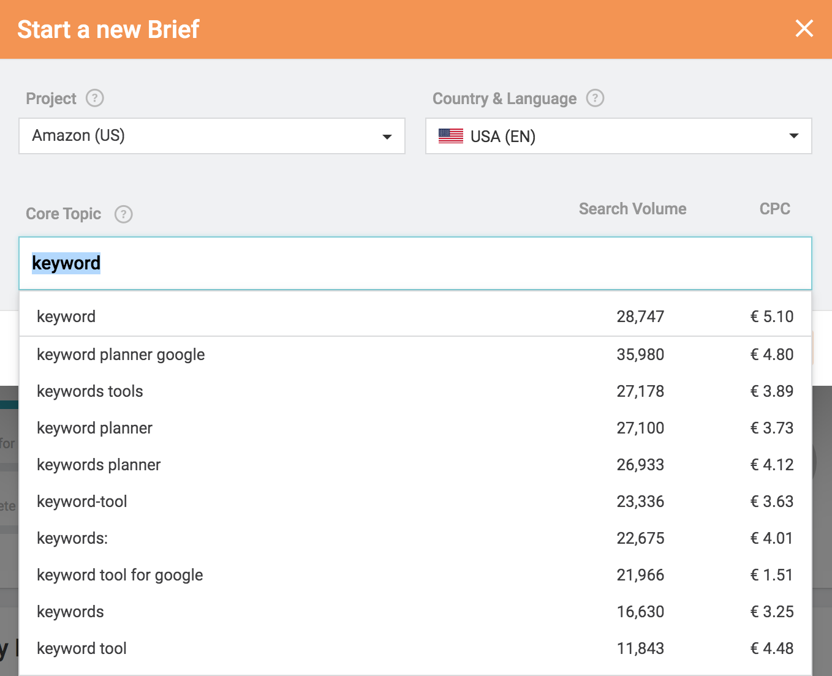Click the 23,336 search volume value

pyautogui.click(x=640, y=501)
